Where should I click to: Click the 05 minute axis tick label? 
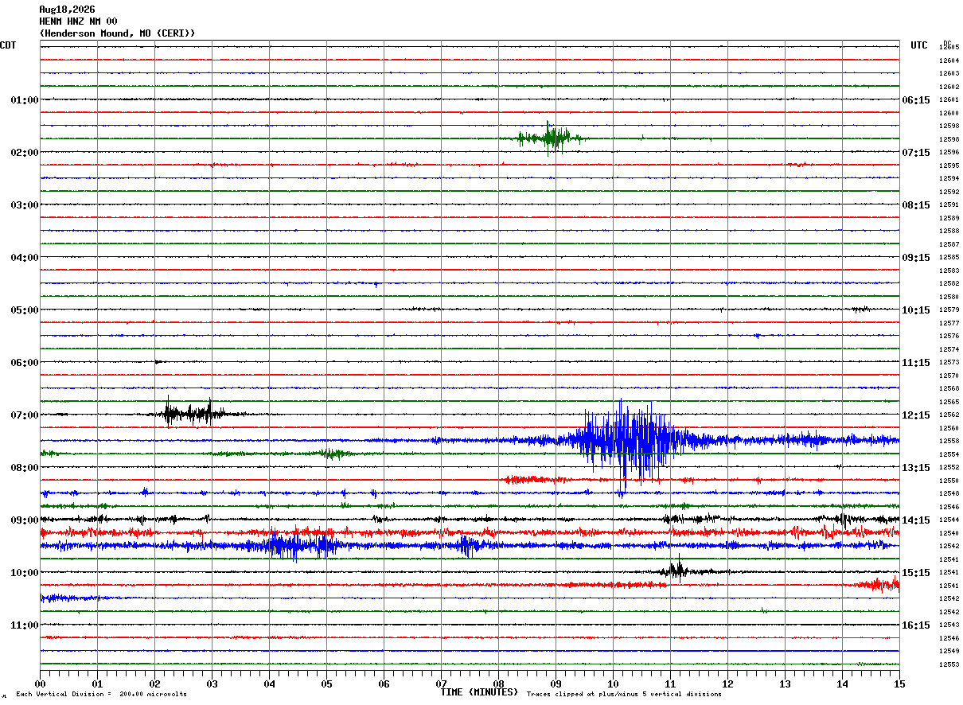click(326, 684)
